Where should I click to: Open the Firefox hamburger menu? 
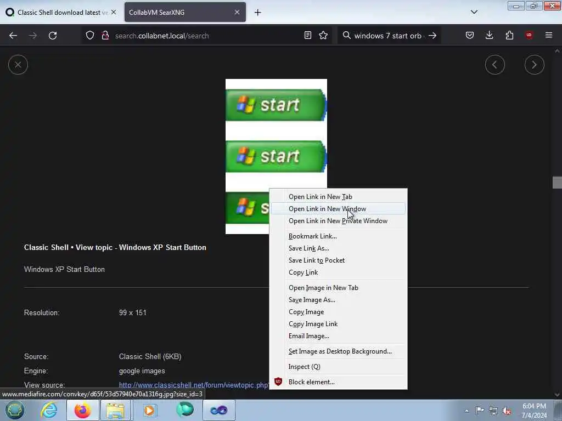pos(549,36)
